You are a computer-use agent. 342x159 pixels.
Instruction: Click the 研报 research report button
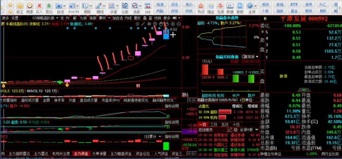(x=174, y=11)
